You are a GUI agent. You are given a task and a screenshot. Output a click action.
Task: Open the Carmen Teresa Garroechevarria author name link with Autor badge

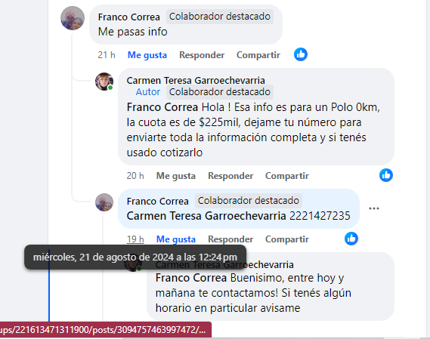coord(196,81)
